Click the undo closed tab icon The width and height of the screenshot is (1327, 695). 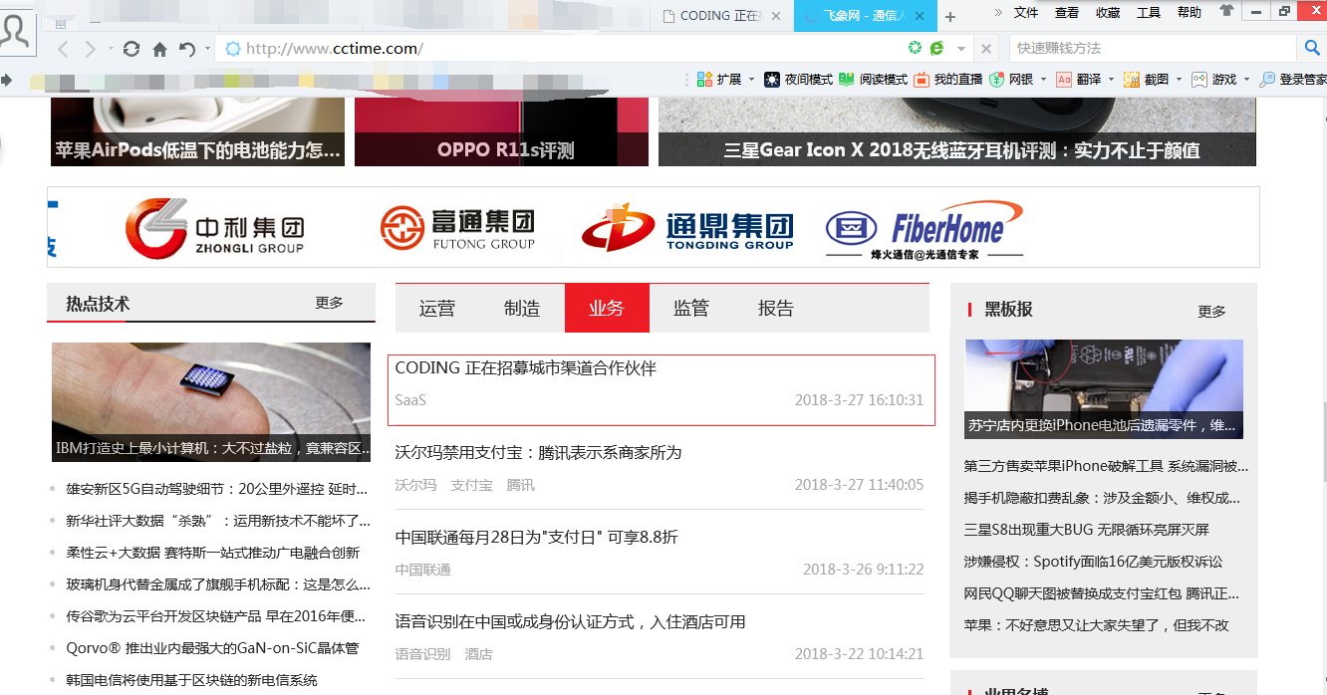click(x=186, y=49)
